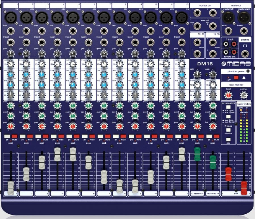Click channel 9 mid knob
The height and width of the screenshot is (219, 255).
pos(135,85)
